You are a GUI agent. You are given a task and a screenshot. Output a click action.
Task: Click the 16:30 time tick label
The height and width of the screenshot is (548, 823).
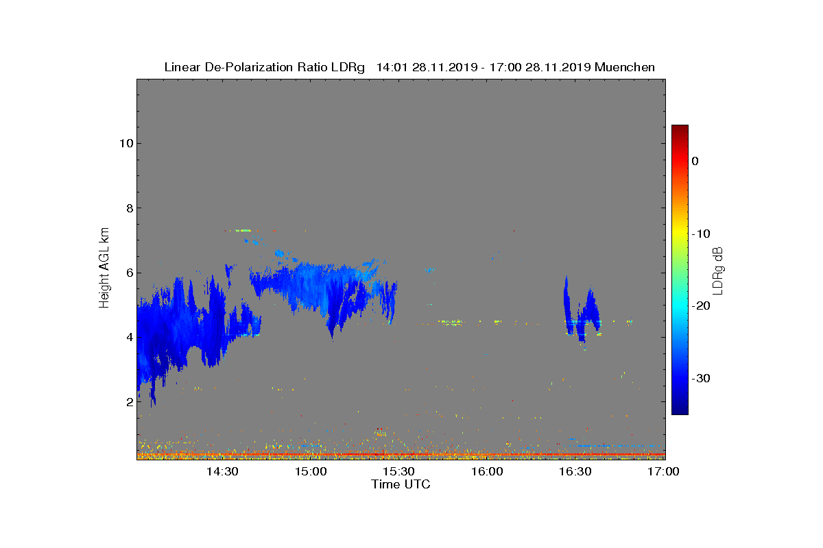pyautogui.click(x=575, y=471)
